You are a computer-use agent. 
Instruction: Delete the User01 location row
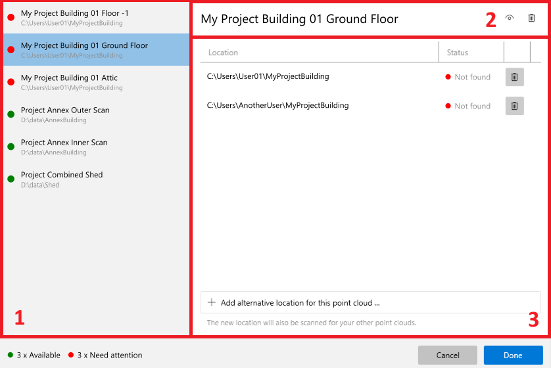pos(514,77)
